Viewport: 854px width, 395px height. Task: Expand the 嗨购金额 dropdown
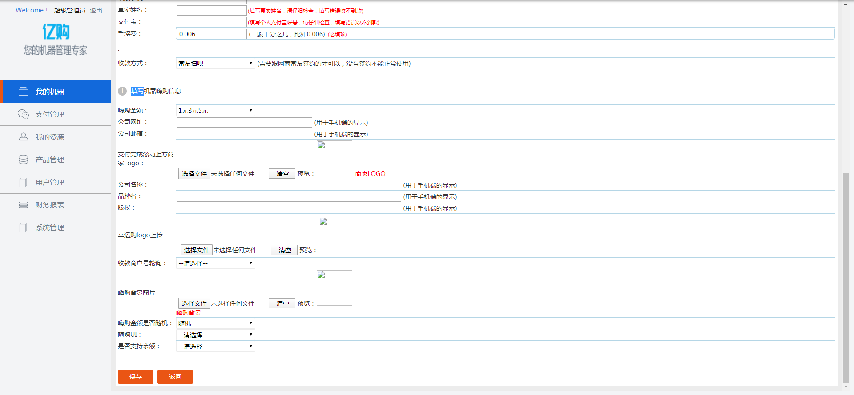pos(215,110)
